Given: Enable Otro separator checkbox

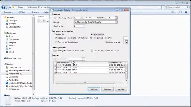Looking at the screenshot, I should (x=107, y=38).
